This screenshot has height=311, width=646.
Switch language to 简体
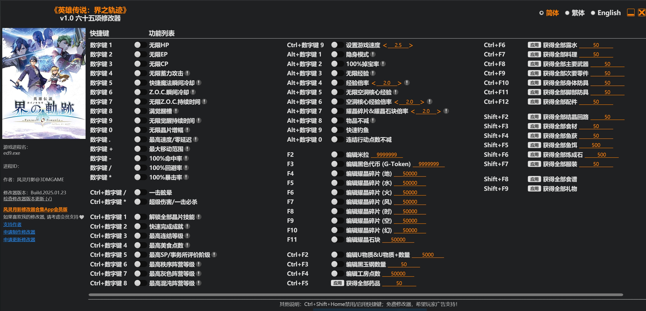click(541, 13)
